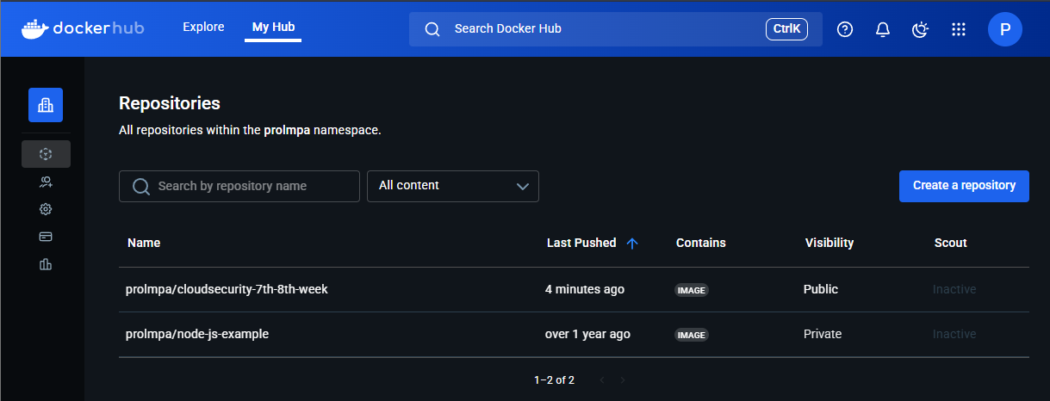Click the Scout column header

951,243
